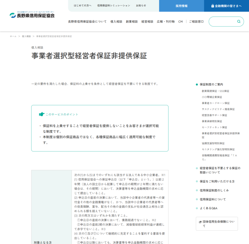Open 経営改善サポート保証 sidebar link
249x244 pixels.
pyautogui.click(x=214, y=115)
